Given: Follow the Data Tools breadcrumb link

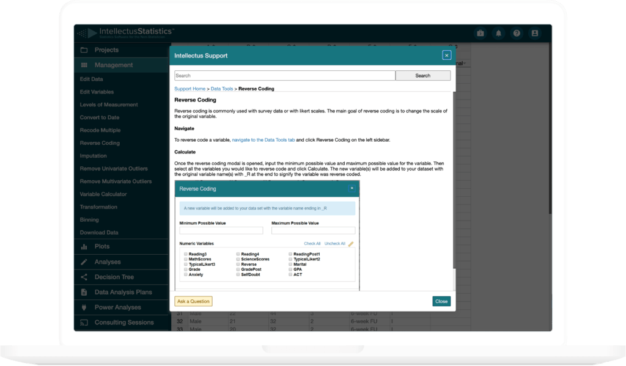Looking at the screenshot, I should coord(221,89).
